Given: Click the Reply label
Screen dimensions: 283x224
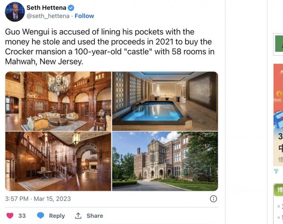Looking at the screenshot, I should point(57,216).
